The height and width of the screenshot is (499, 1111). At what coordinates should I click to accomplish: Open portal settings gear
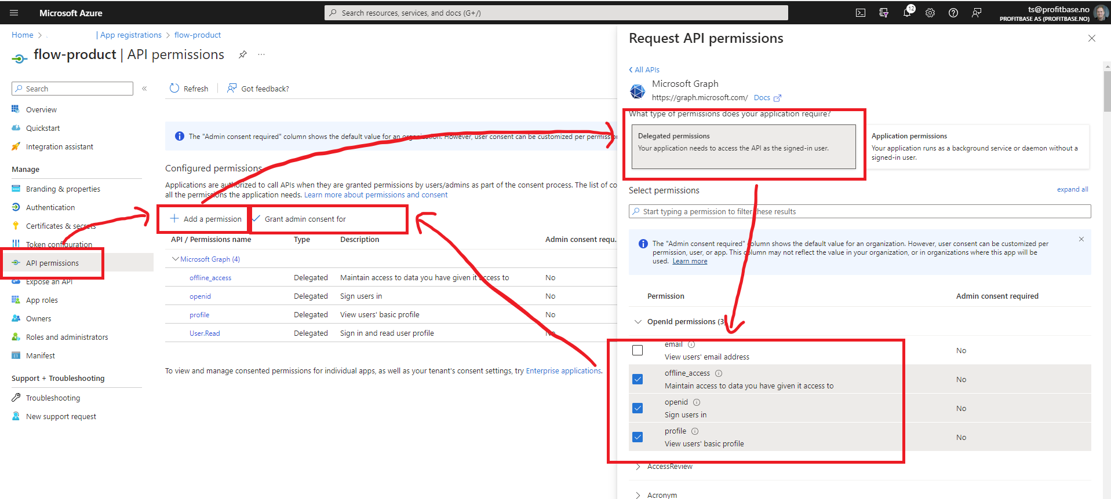tap(930, 13)
